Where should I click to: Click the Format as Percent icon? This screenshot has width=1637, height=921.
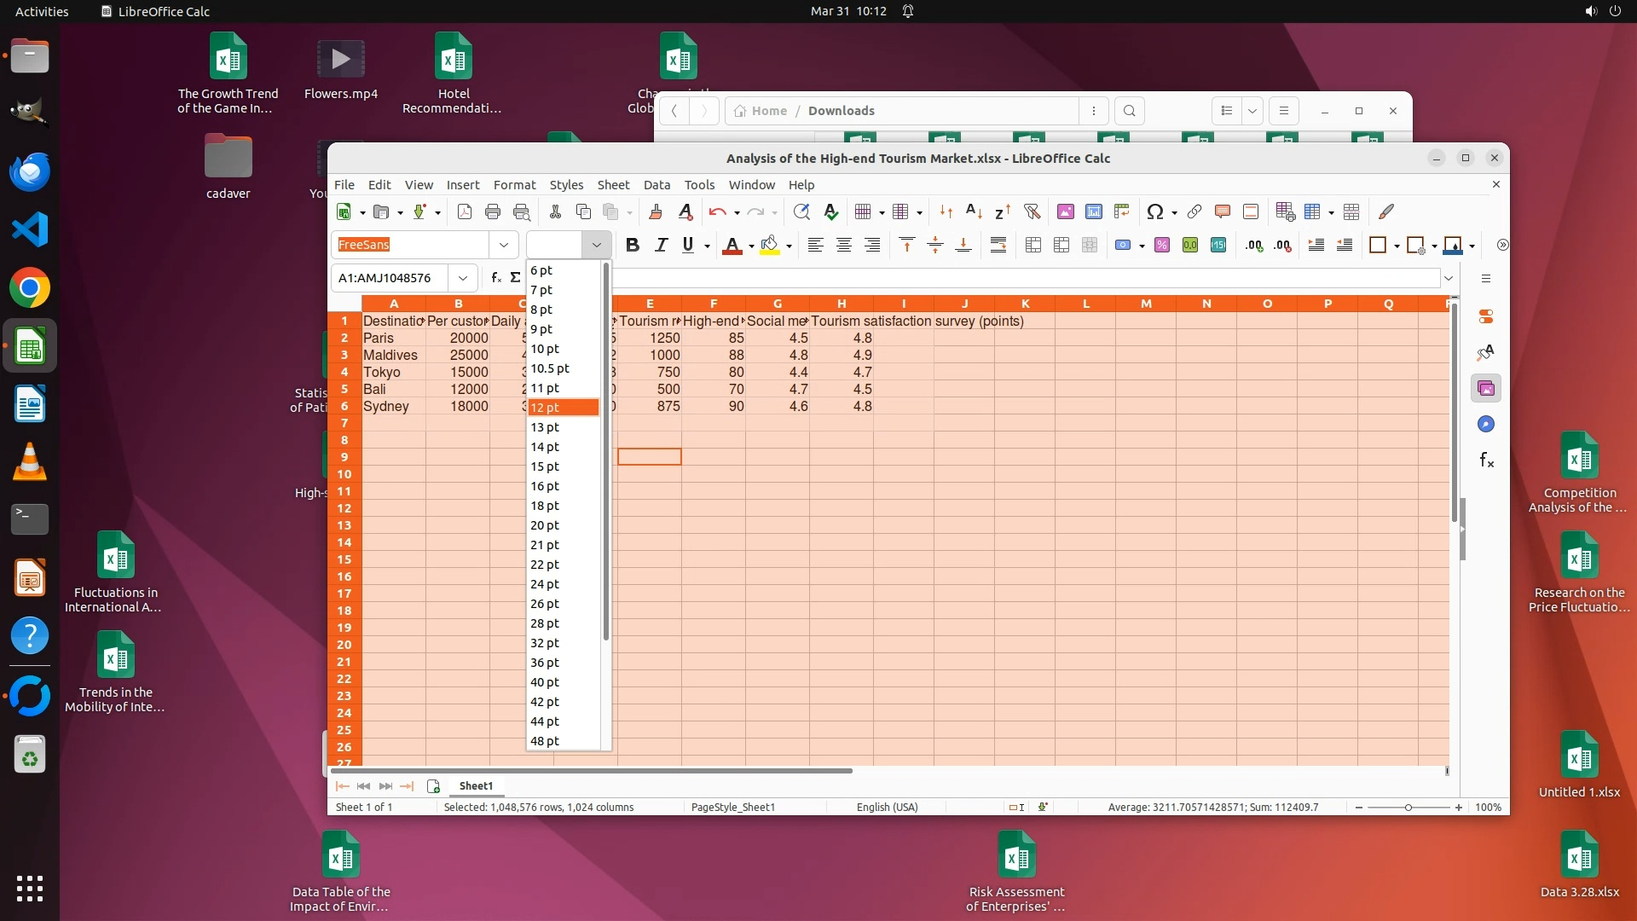[x=1161, y=246]
